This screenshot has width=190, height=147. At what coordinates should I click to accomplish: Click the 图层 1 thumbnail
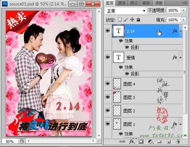pos(117,124)
